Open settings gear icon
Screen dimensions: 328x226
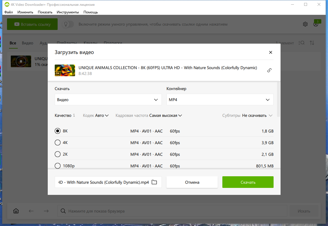[x=305, y=24]
